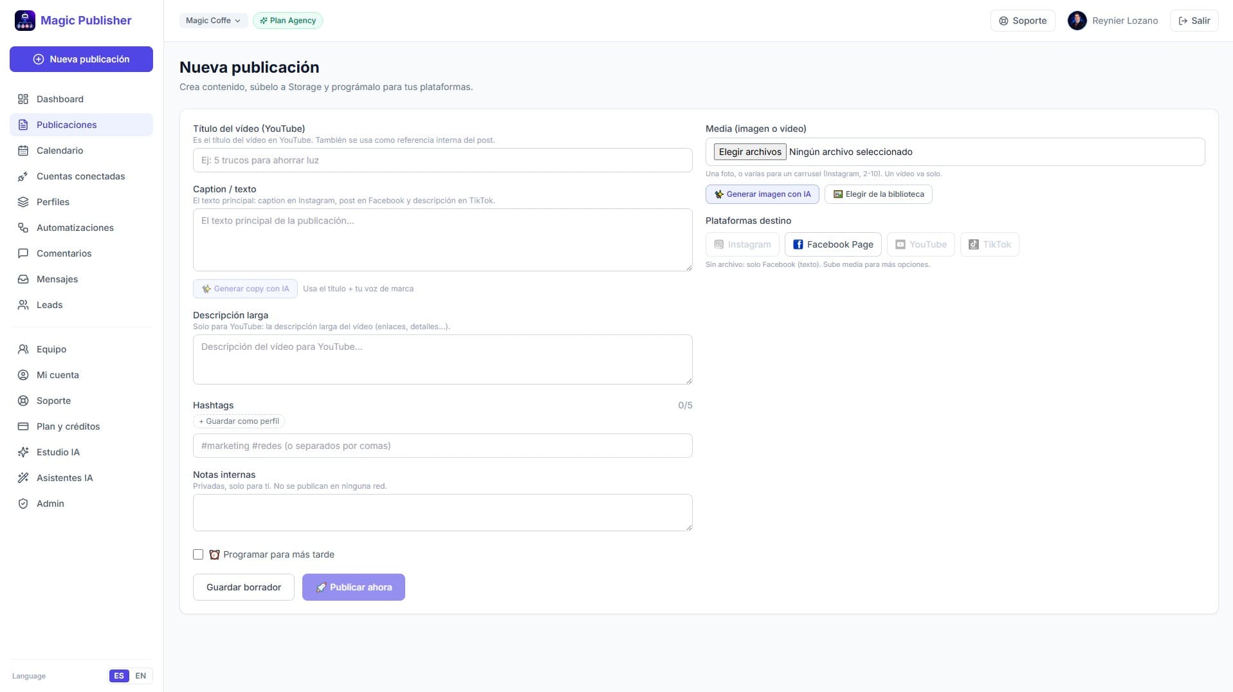Click Nueva publicación sidebar button

tap(81, 59)
